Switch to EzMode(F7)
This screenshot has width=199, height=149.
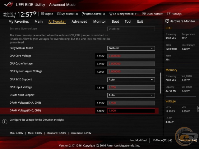click(x=160, y=140)
